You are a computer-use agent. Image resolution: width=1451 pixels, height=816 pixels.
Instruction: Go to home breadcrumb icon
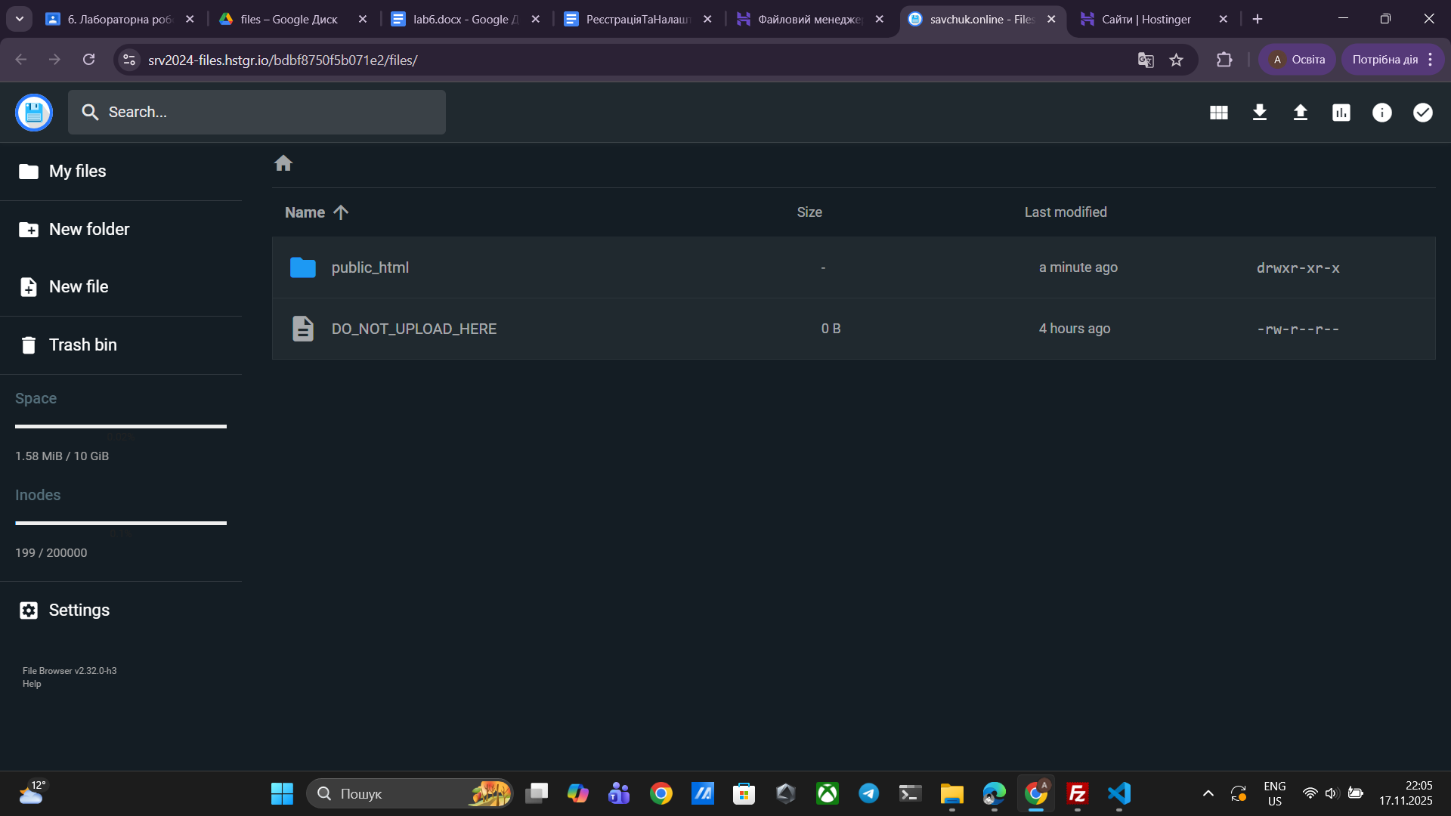pyautogui.click(x=283, y=163)
